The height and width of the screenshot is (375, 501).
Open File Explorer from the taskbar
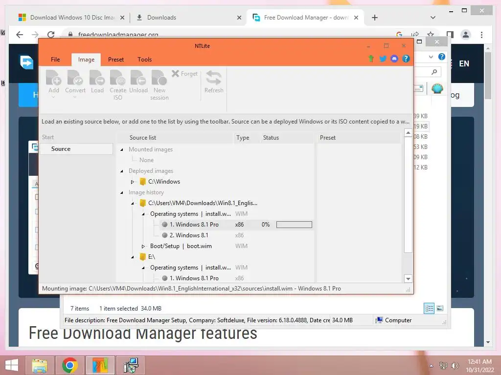tap(40, 365)
